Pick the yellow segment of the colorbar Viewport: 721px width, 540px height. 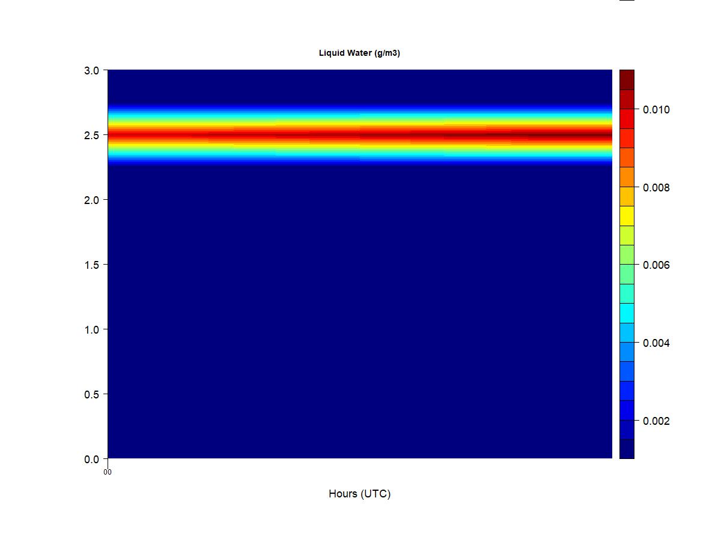click(x=627, y=216)
